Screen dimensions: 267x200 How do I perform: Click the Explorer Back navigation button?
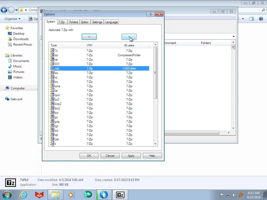pyautogui.click(x=4, y=10)
